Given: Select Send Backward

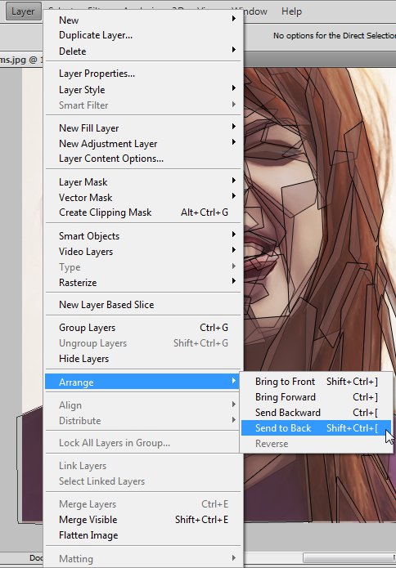Looking at the screenshot, I should [316, 413].
